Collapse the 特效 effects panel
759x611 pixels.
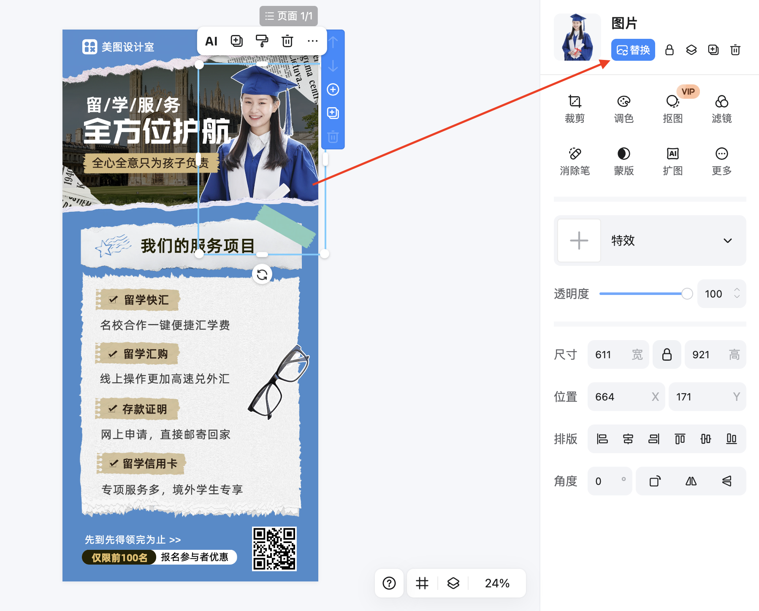click(x=728, y=241)
